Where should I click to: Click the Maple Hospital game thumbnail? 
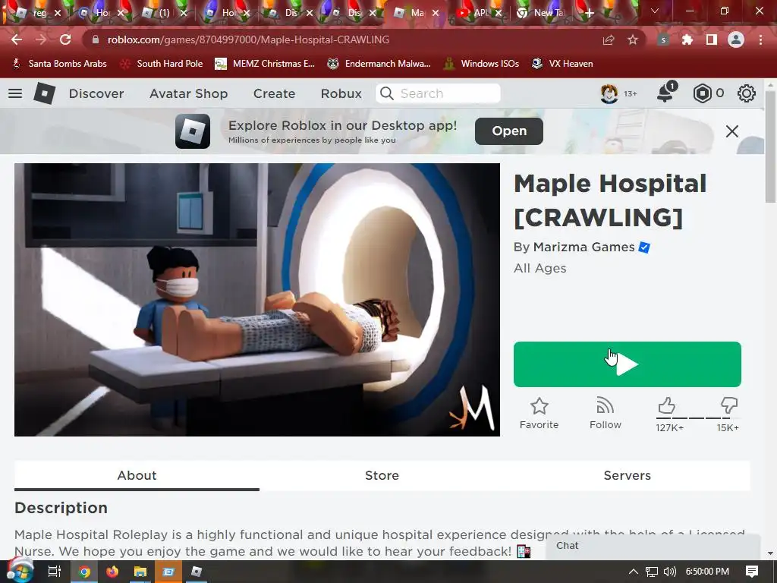(x=257, y=300)
